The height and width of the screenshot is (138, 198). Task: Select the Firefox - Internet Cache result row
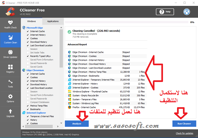pyautogui.click(x=106, y=107)
